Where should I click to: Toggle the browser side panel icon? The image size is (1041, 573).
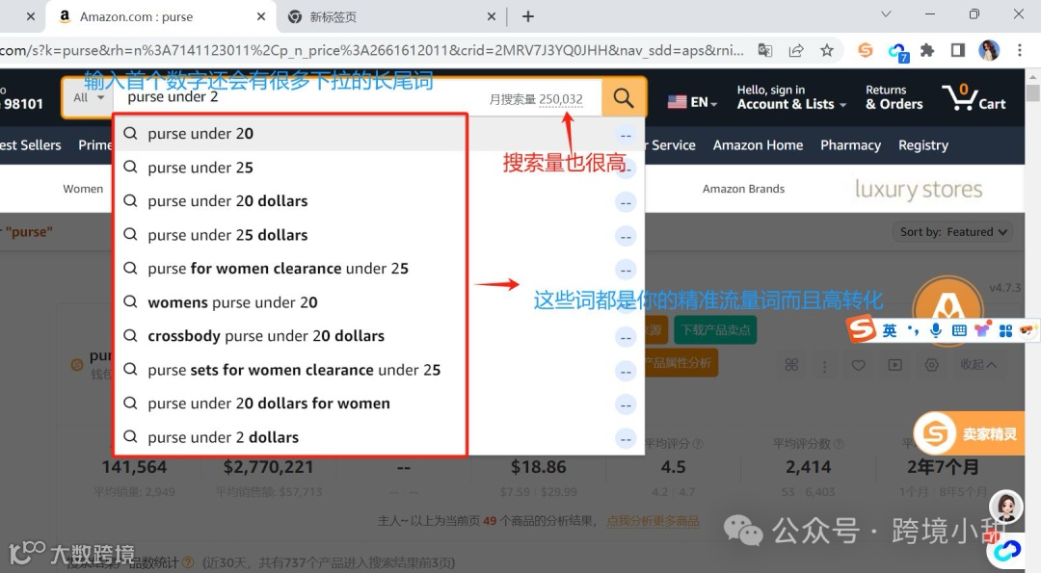[957, 50]
